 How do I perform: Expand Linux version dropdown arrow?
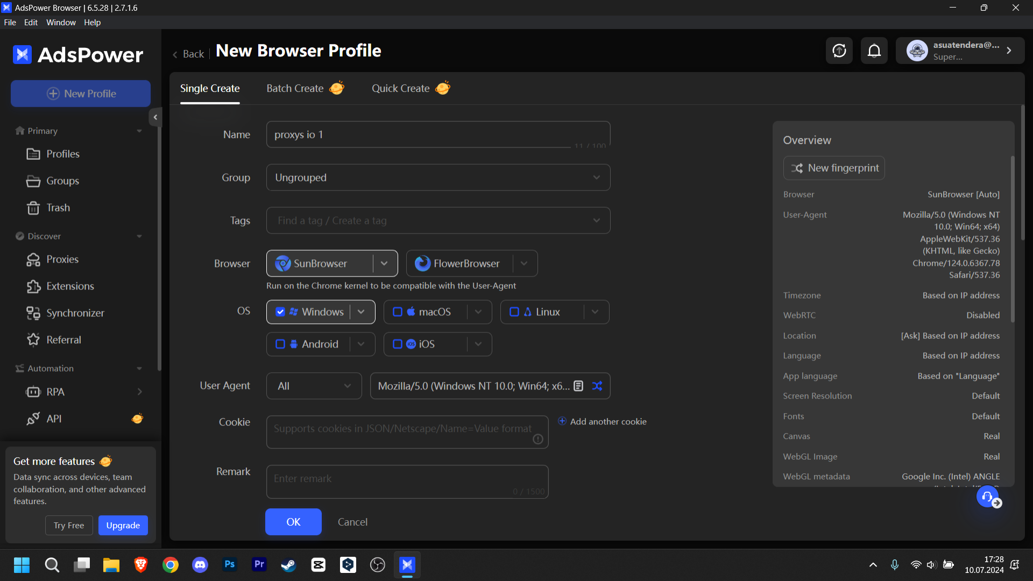595,312
